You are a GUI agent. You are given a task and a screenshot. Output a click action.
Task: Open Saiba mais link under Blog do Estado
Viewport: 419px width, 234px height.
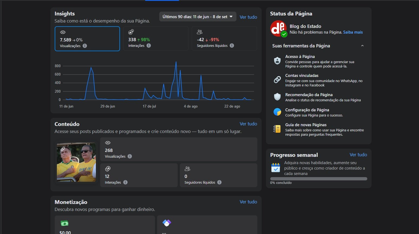click(353, 32)
